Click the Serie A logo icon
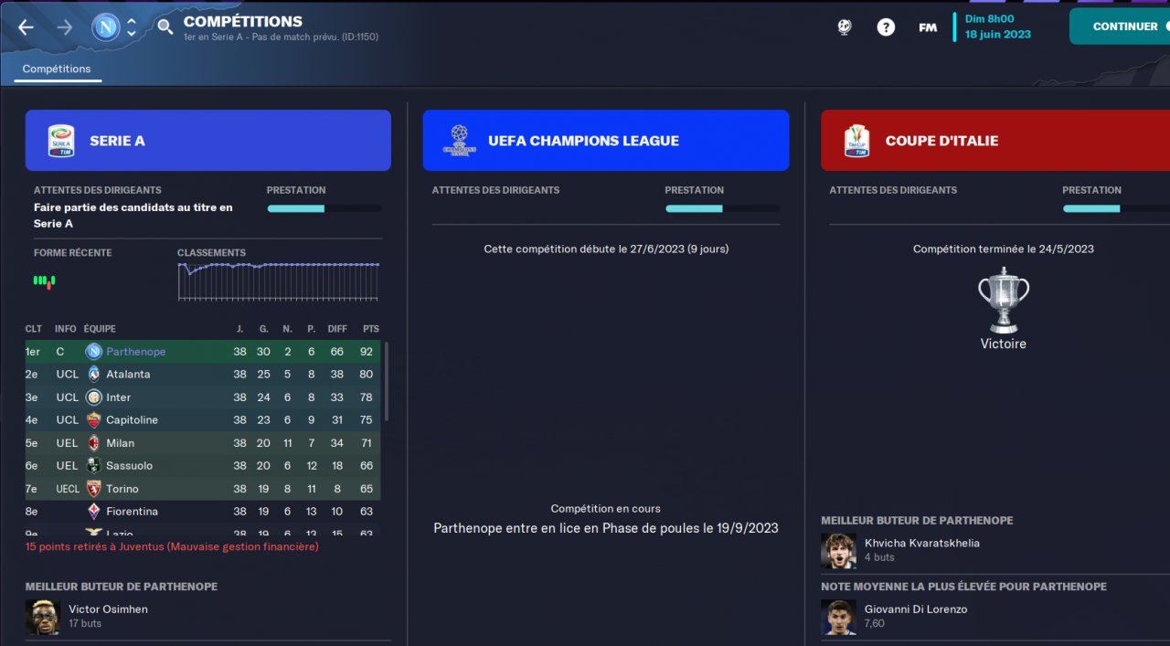This screenshot has width=1170, height=646. pos(61,141)
